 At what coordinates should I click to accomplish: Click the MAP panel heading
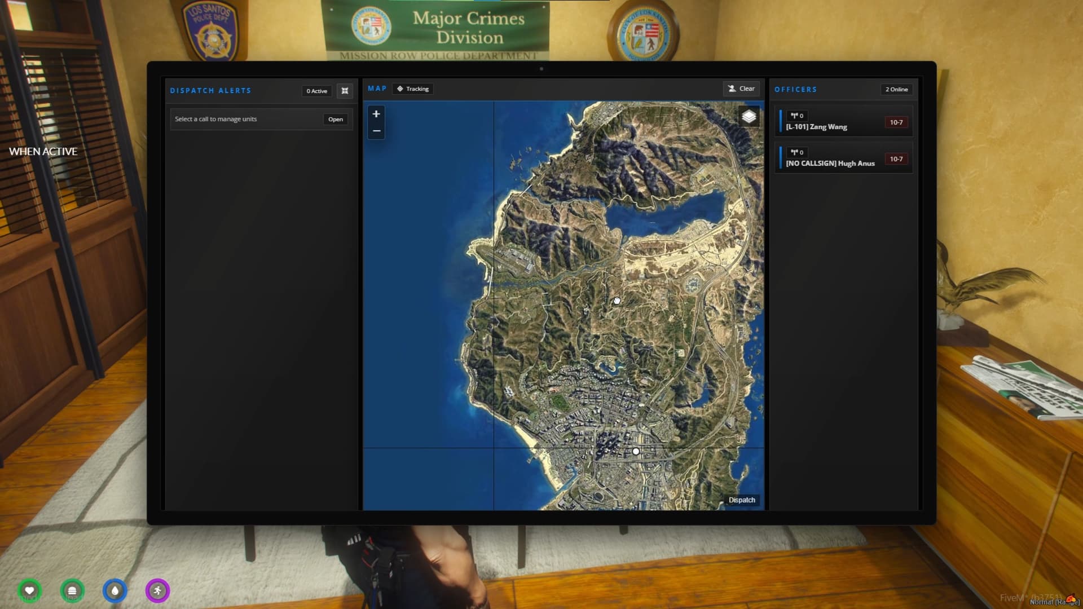tap(377, 89)
